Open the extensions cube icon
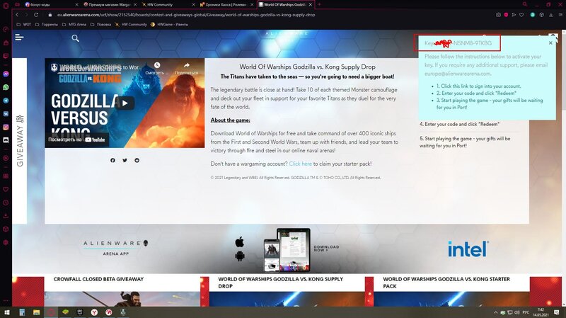Viewport: 566px width, 318px height. (541, 15)
